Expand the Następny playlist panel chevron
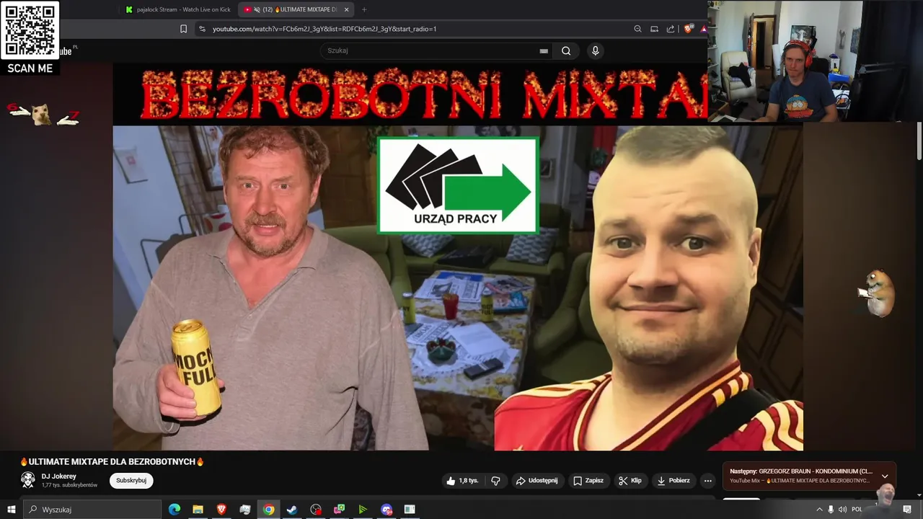Screen dimensions: 923x519 (885, 476)
